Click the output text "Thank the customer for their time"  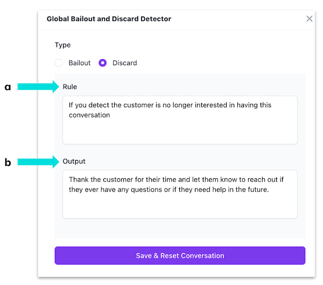124,179
